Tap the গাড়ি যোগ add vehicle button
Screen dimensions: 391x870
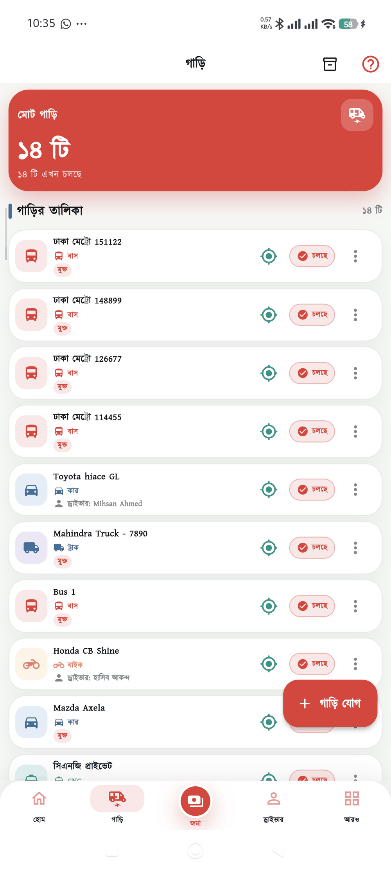pos(330,703)
